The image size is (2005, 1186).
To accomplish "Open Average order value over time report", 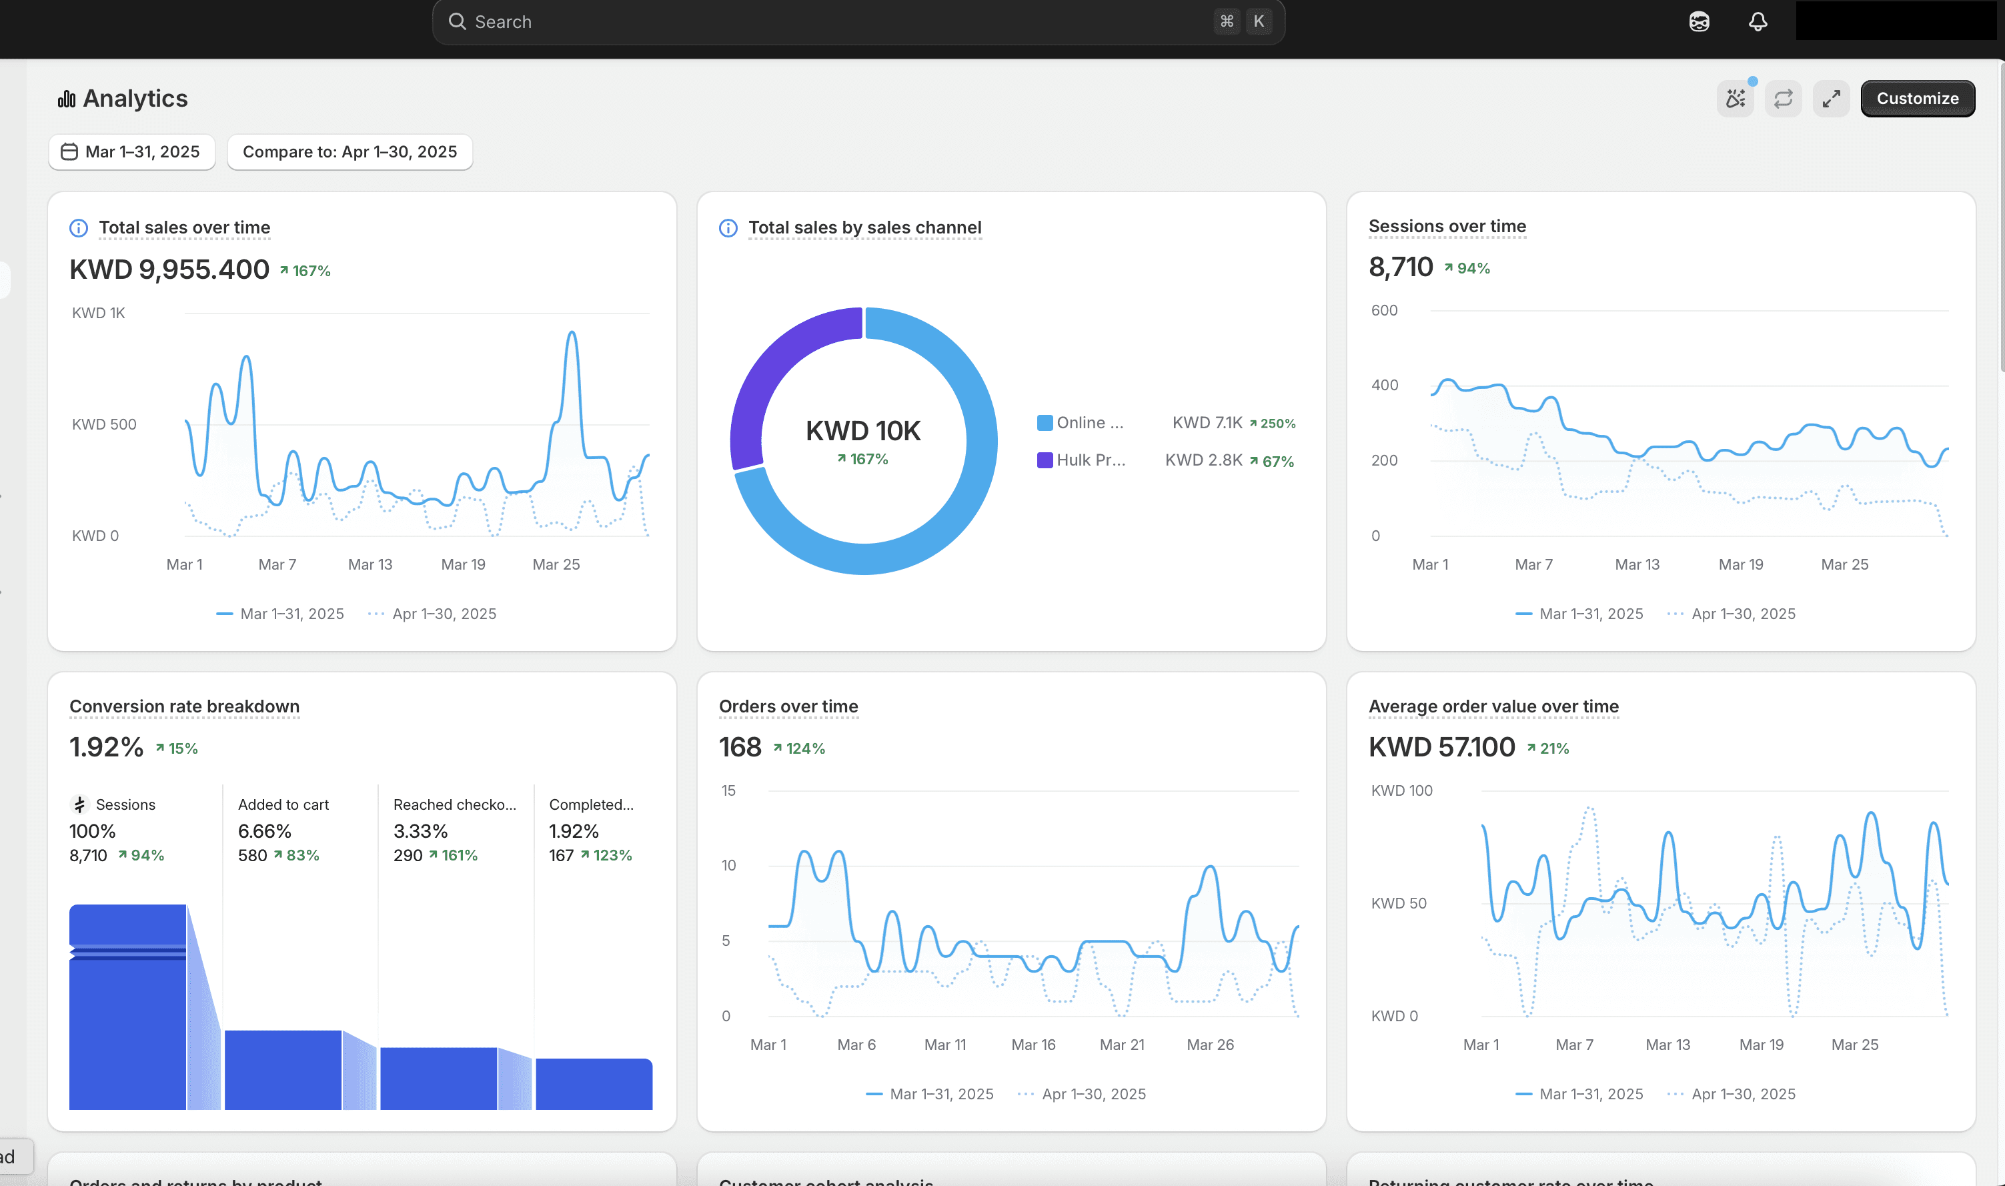I will click(x=1493, y=706).
